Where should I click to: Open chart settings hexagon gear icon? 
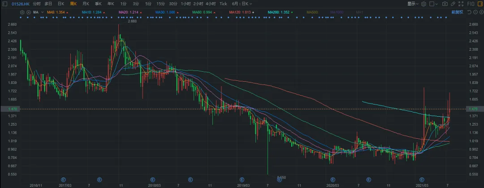[x=424, y=4]
